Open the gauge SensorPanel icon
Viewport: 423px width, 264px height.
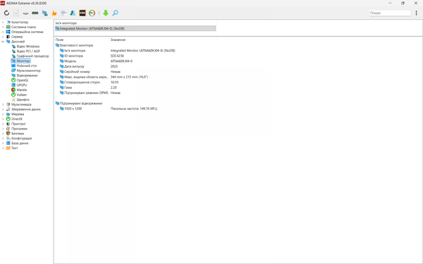tap(92, 13)
